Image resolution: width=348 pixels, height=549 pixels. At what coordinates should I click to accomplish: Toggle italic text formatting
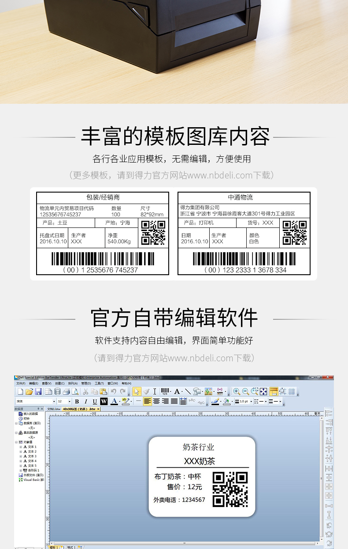tap(86, 401)
